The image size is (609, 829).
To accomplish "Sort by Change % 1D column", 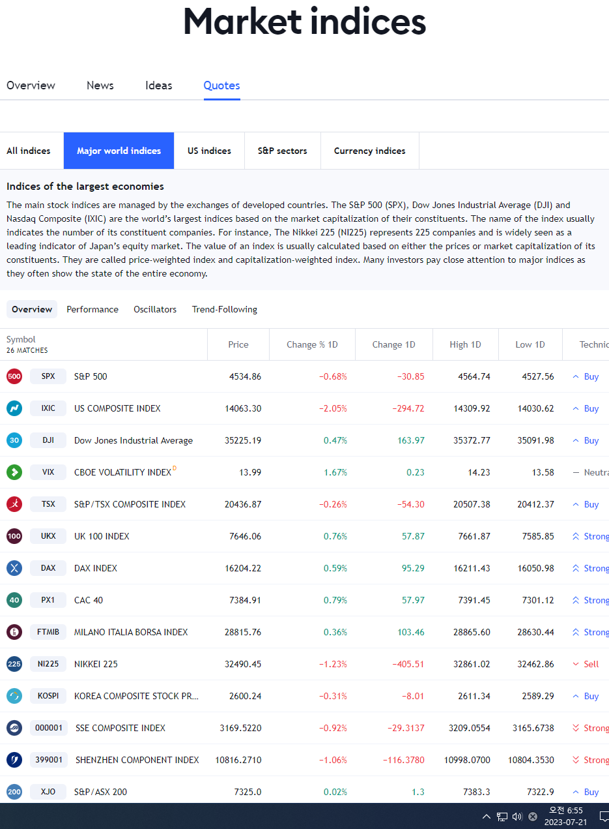I will [312, 344].
